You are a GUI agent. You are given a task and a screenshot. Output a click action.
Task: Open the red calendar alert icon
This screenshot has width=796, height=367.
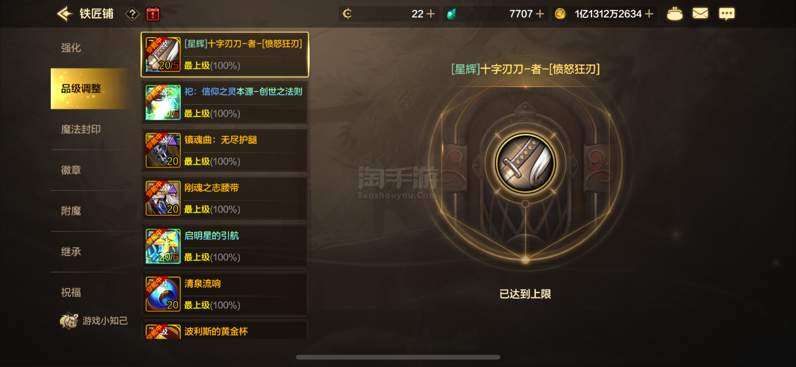153,14
